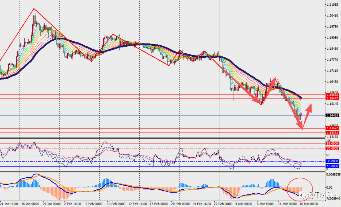Screen dimensions: 341x207
Task: Click the 1.13165 price axis value
Action: (x=333, y=137)
